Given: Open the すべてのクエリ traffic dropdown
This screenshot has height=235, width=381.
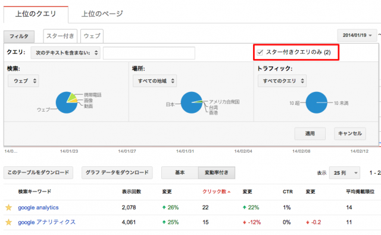Looking at the screenshot, I should [x=282, y=81].
